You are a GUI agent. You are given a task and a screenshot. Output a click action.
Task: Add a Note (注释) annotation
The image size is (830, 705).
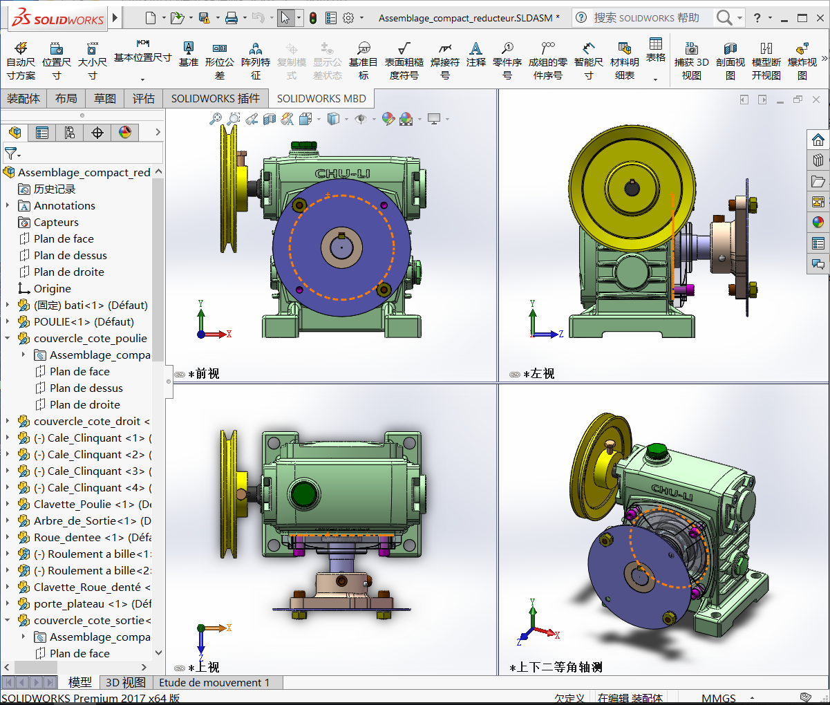476,55
